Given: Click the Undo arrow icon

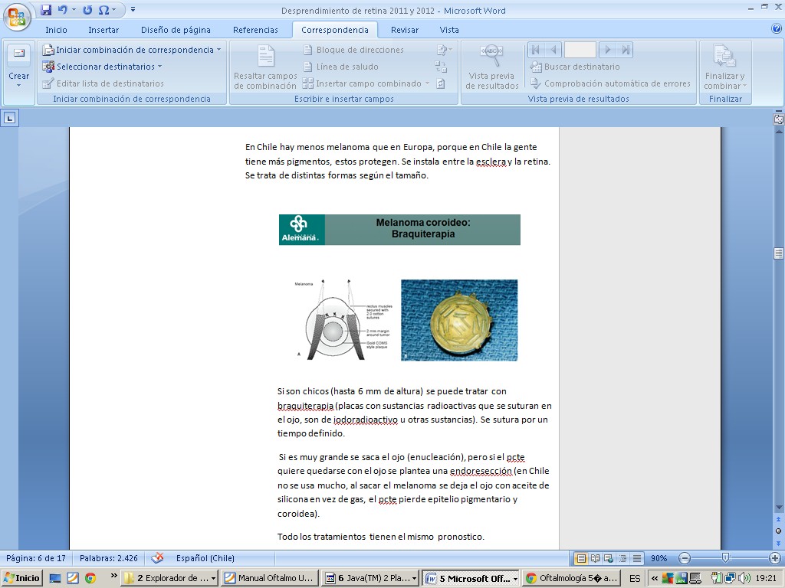Looking at the screenshot, I should pos(62,10).
